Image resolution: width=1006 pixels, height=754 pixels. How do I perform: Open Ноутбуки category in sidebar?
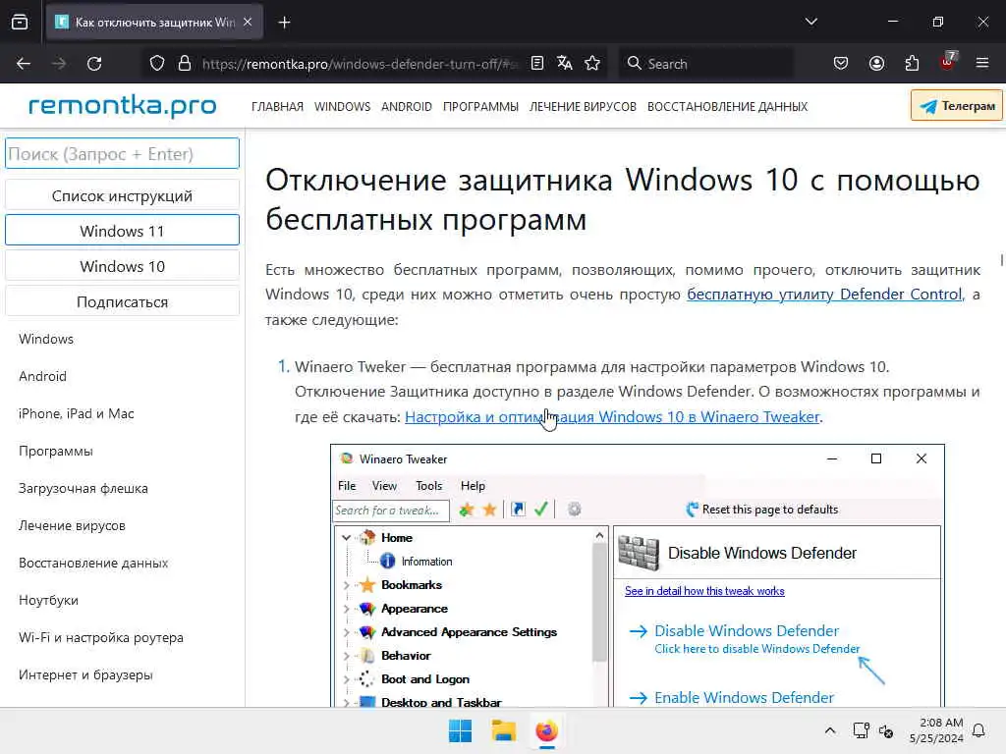pyautogui.click(x=49, y=600)
